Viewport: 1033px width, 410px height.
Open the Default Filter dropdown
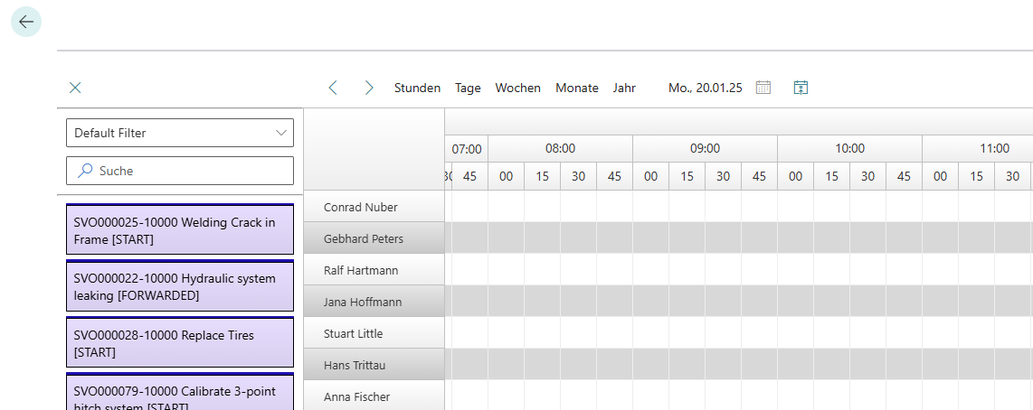(x=180, y=133)
